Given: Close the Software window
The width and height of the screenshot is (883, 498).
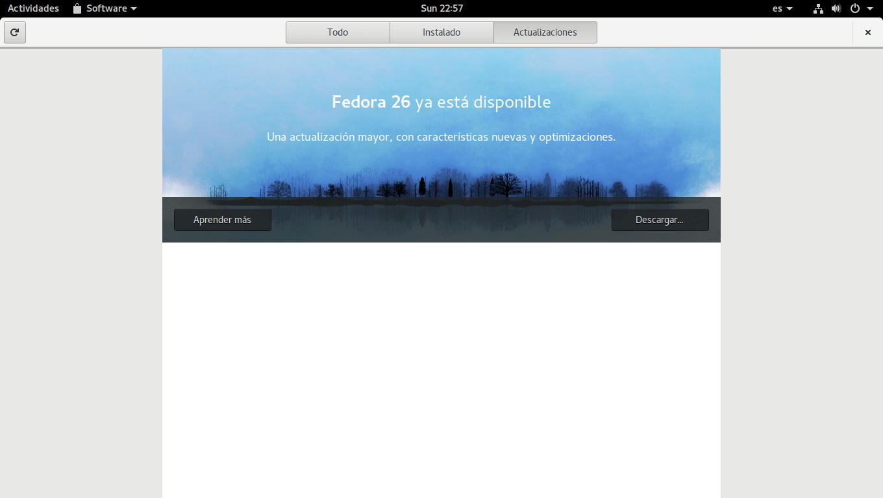Looking at the screenshot, I should click(868, 32).
